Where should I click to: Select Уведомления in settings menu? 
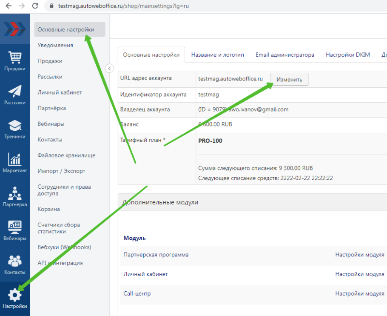click(x=55, y=46)
